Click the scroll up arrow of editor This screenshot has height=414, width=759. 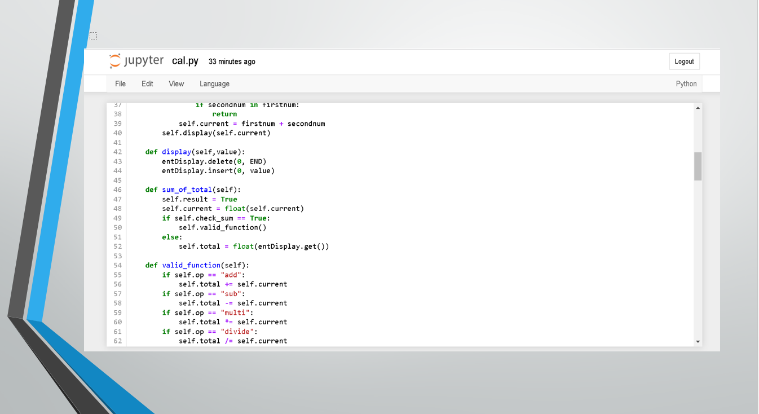(x=698, y=108)
